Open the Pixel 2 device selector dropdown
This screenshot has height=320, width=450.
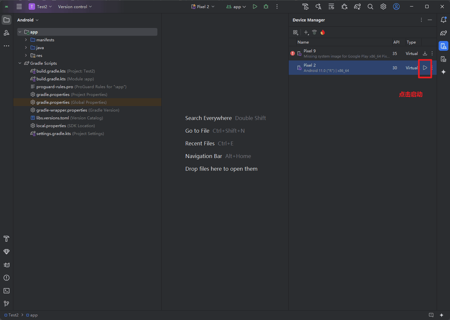[x=203, y=7]
